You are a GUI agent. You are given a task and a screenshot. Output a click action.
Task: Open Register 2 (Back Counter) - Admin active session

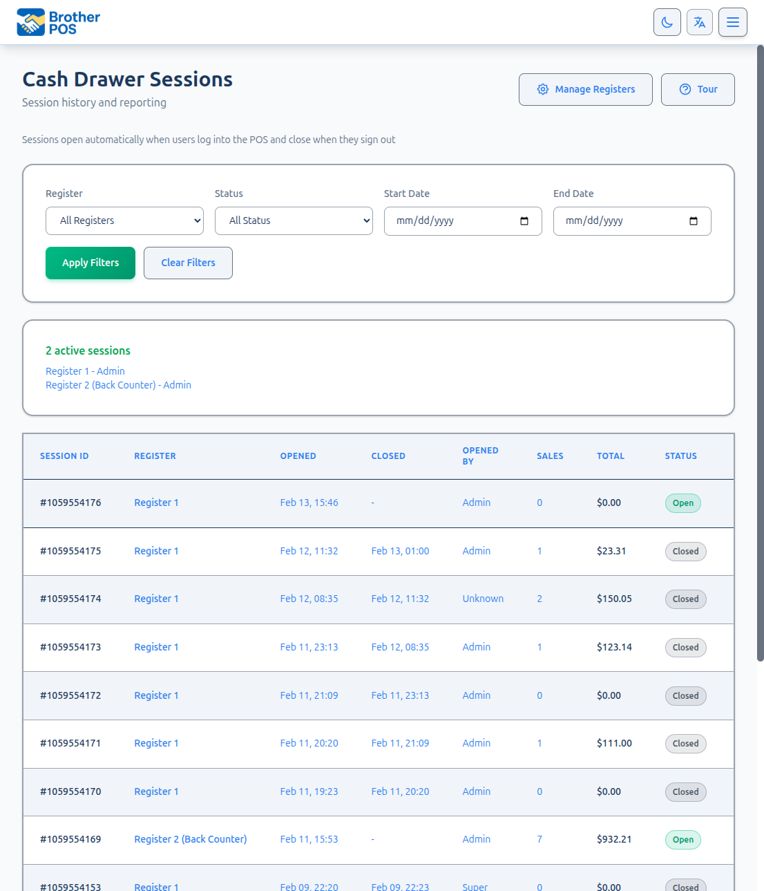(x=118, y=384)
